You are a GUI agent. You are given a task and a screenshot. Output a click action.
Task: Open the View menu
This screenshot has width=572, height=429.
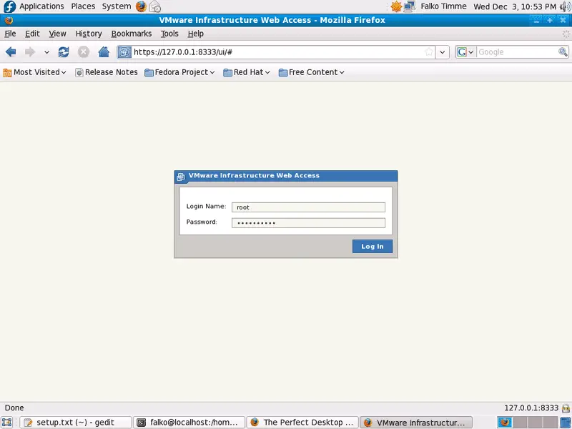57,34
